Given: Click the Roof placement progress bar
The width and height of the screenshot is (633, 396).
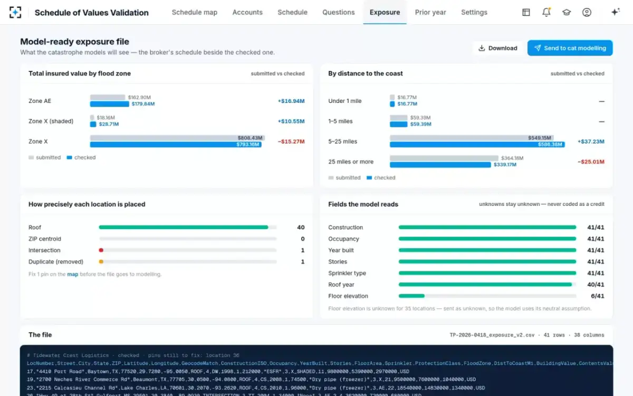Looking at the screenshot, I should pyautogui.click(x=188, y=228).
